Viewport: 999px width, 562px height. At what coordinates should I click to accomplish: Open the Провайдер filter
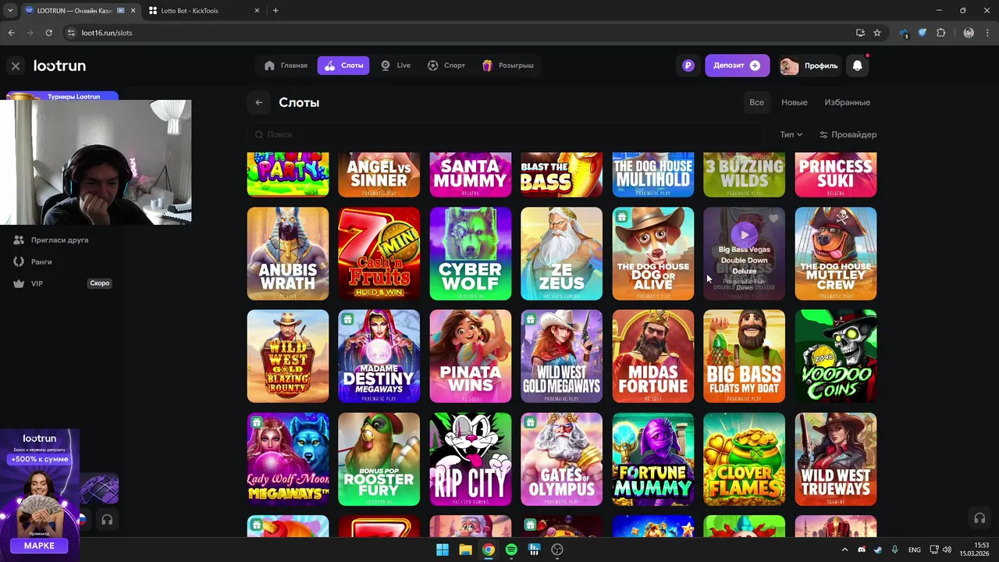pyautogui.click(x=848, y=134)
